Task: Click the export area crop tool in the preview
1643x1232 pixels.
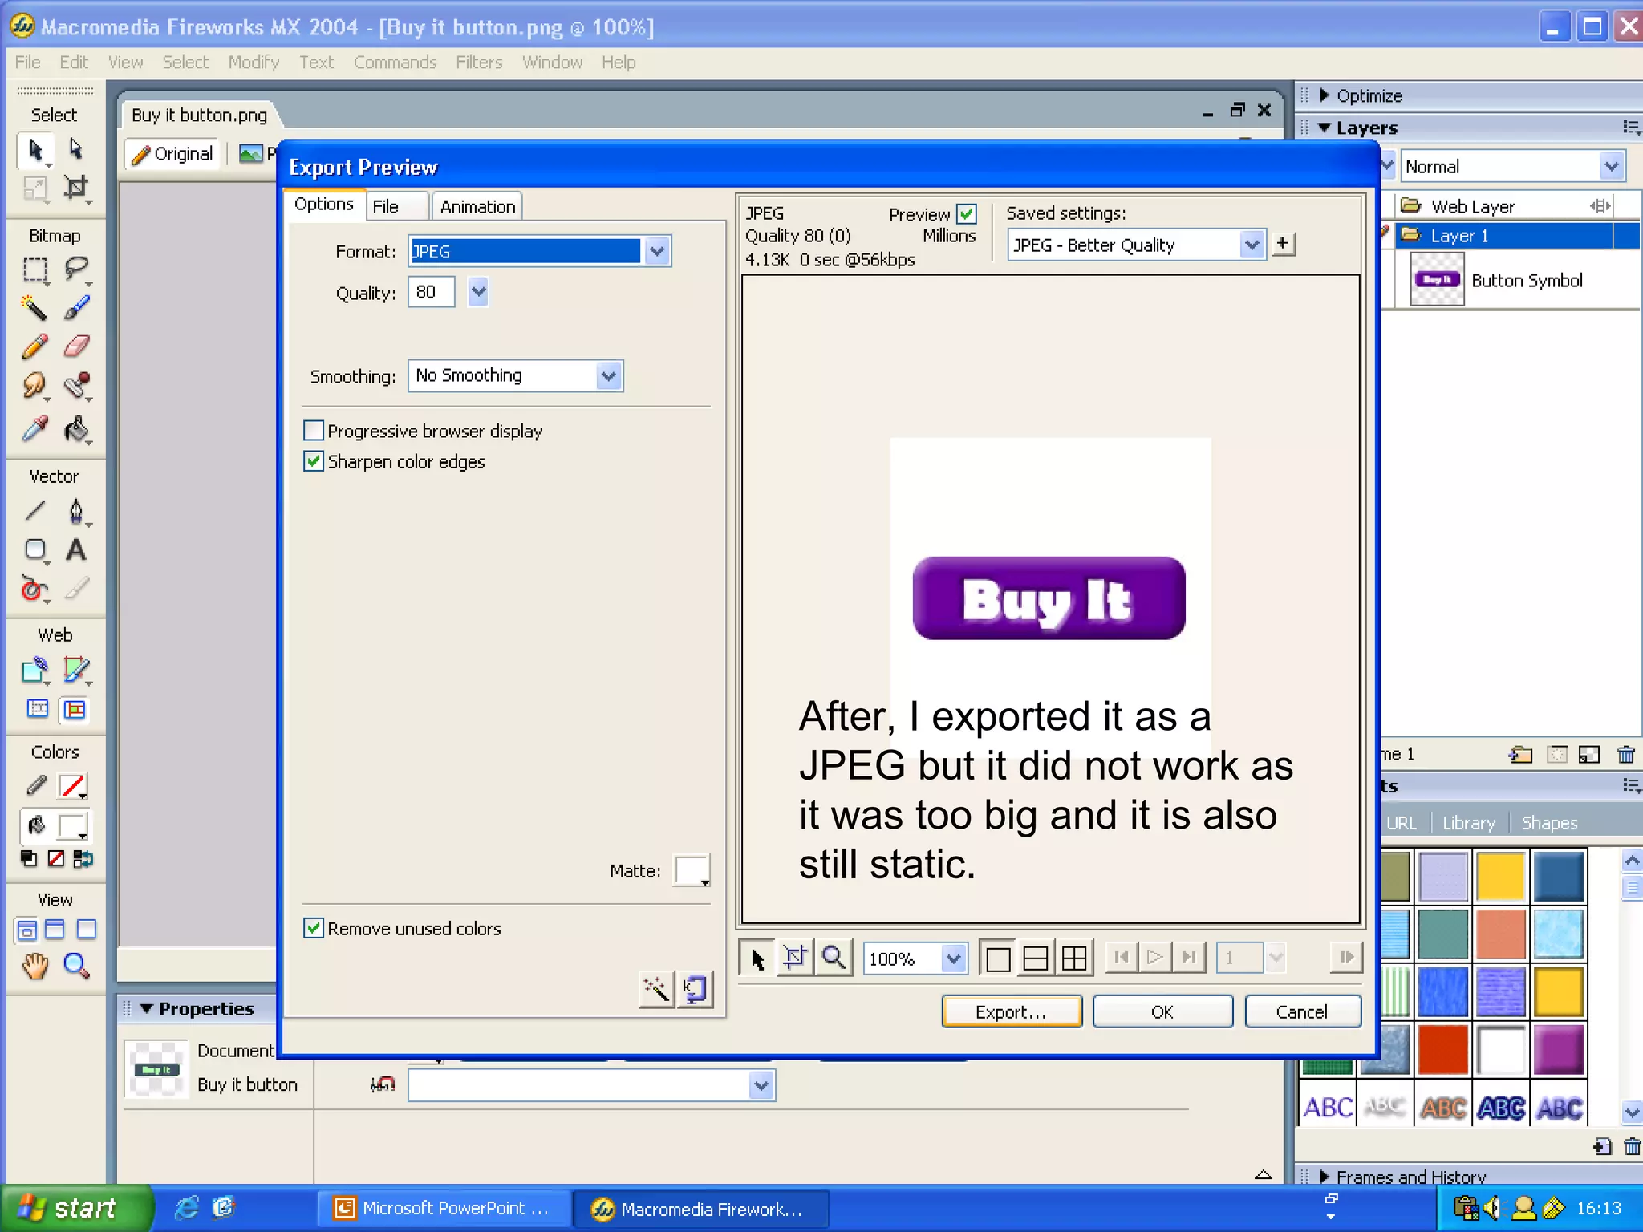Action: [794, 958]
